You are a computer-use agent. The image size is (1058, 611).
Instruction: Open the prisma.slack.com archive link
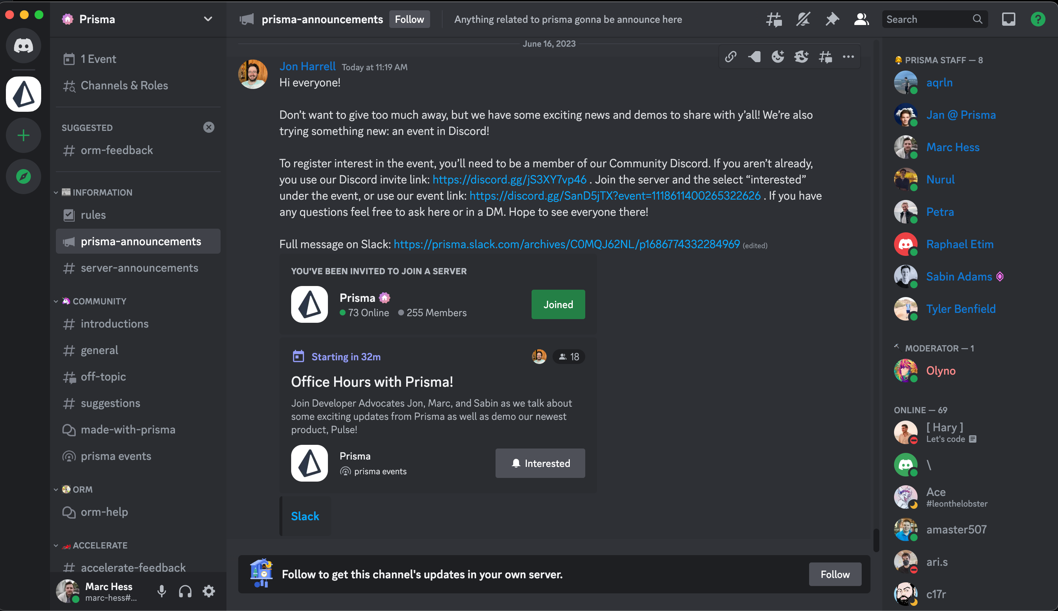566,244
